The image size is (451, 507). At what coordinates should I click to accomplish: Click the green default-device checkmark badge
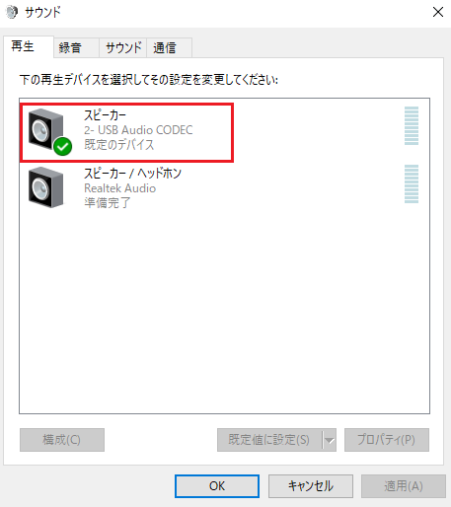pos(62,146)
